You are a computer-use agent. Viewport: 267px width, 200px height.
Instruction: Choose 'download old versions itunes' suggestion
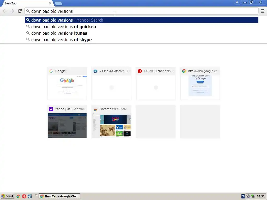(142, 33)
